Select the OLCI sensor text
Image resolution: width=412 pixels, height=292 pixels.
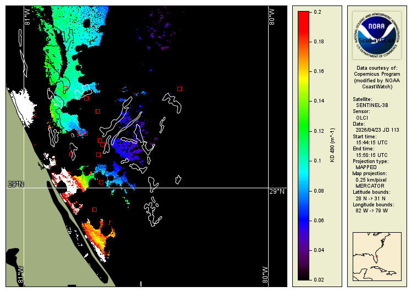(362, 117)
